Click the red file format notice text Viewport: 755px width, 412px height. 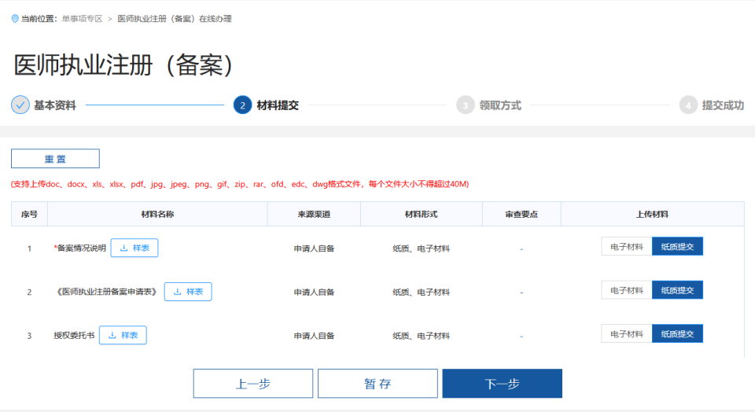[x=240, y=184]
